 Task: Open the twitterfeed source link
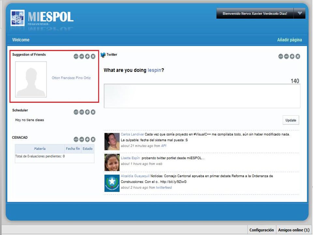(x=164, y=187)
